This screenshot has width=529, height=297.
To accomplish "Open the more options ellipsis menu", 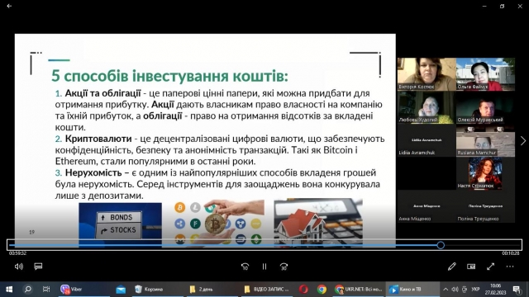I will (x=510, y=266).
